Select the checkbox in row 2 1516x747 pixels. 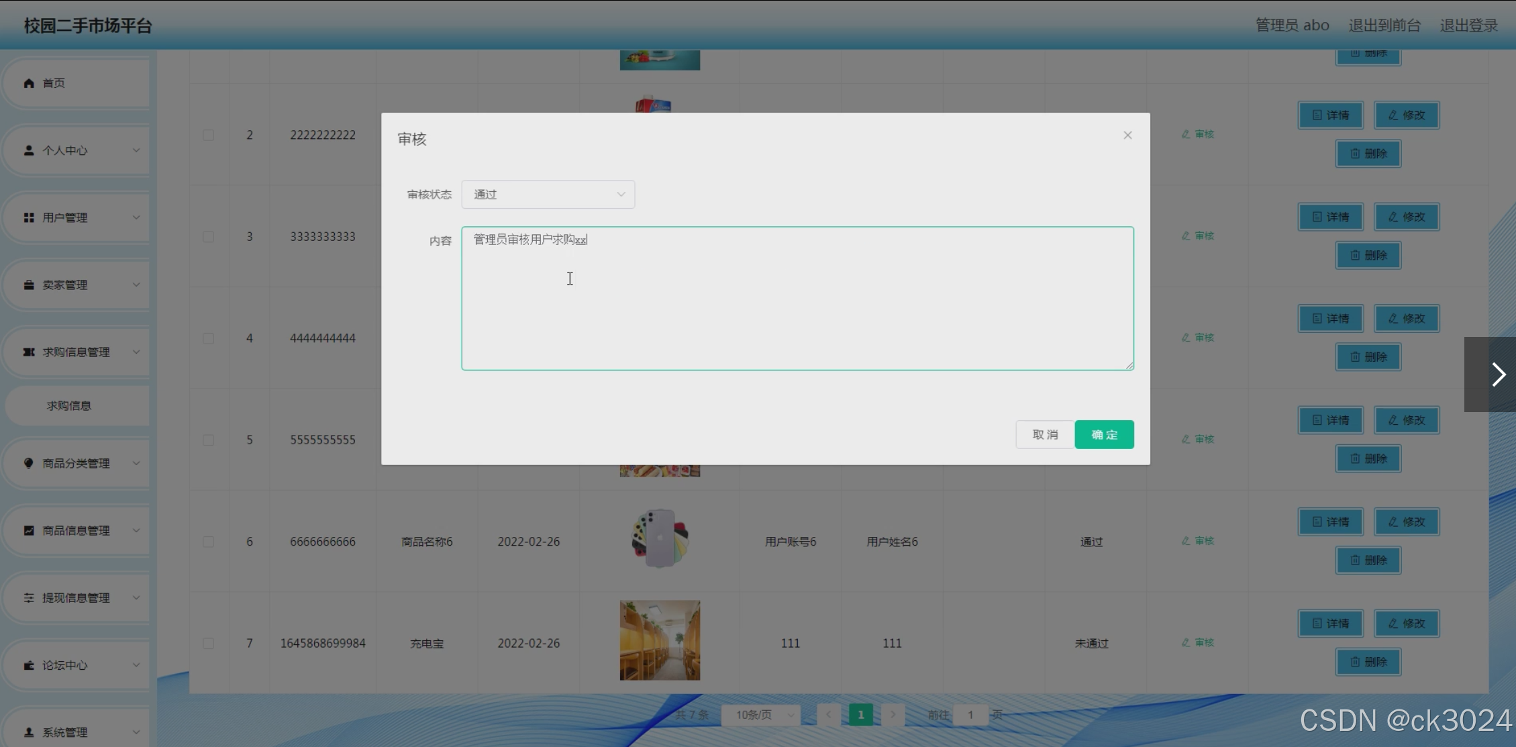(x=209, y=135)
